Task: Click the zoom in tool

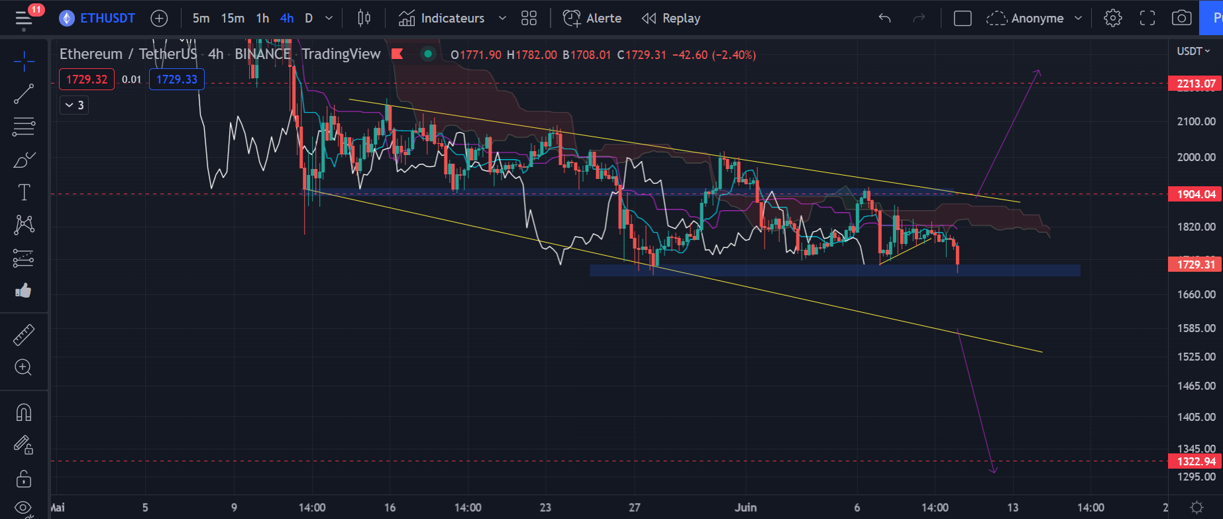Action: point(24,368)
